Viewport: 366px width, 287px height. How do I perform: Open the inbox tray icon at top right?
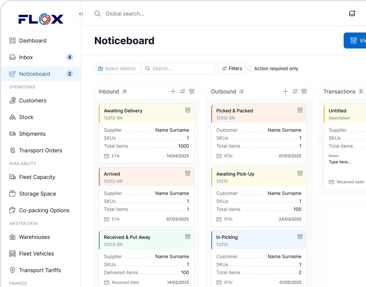click(x=352, y=14)
